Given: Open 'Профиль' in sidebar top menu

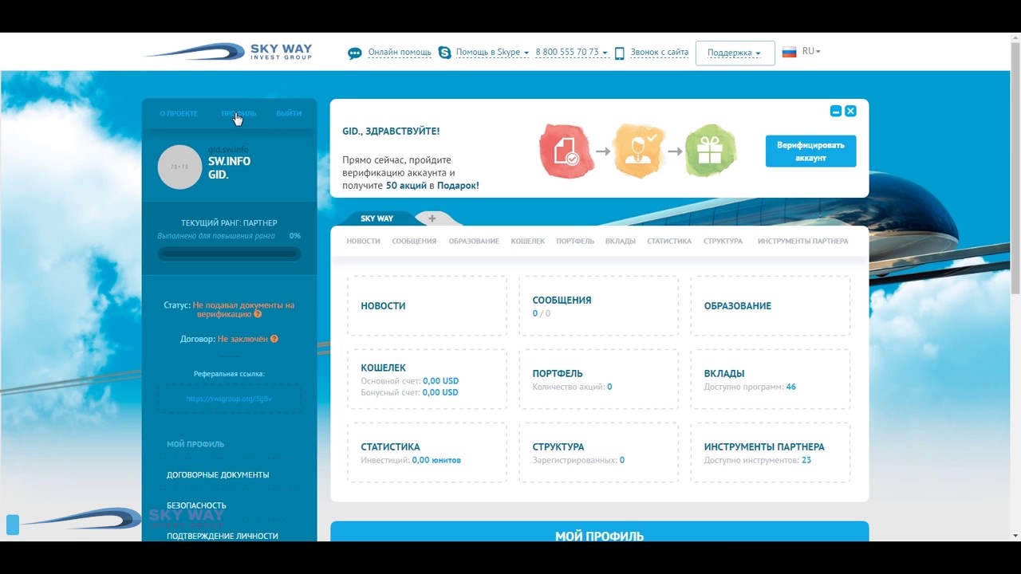Looking at the screenshot, I should point(238,114).
